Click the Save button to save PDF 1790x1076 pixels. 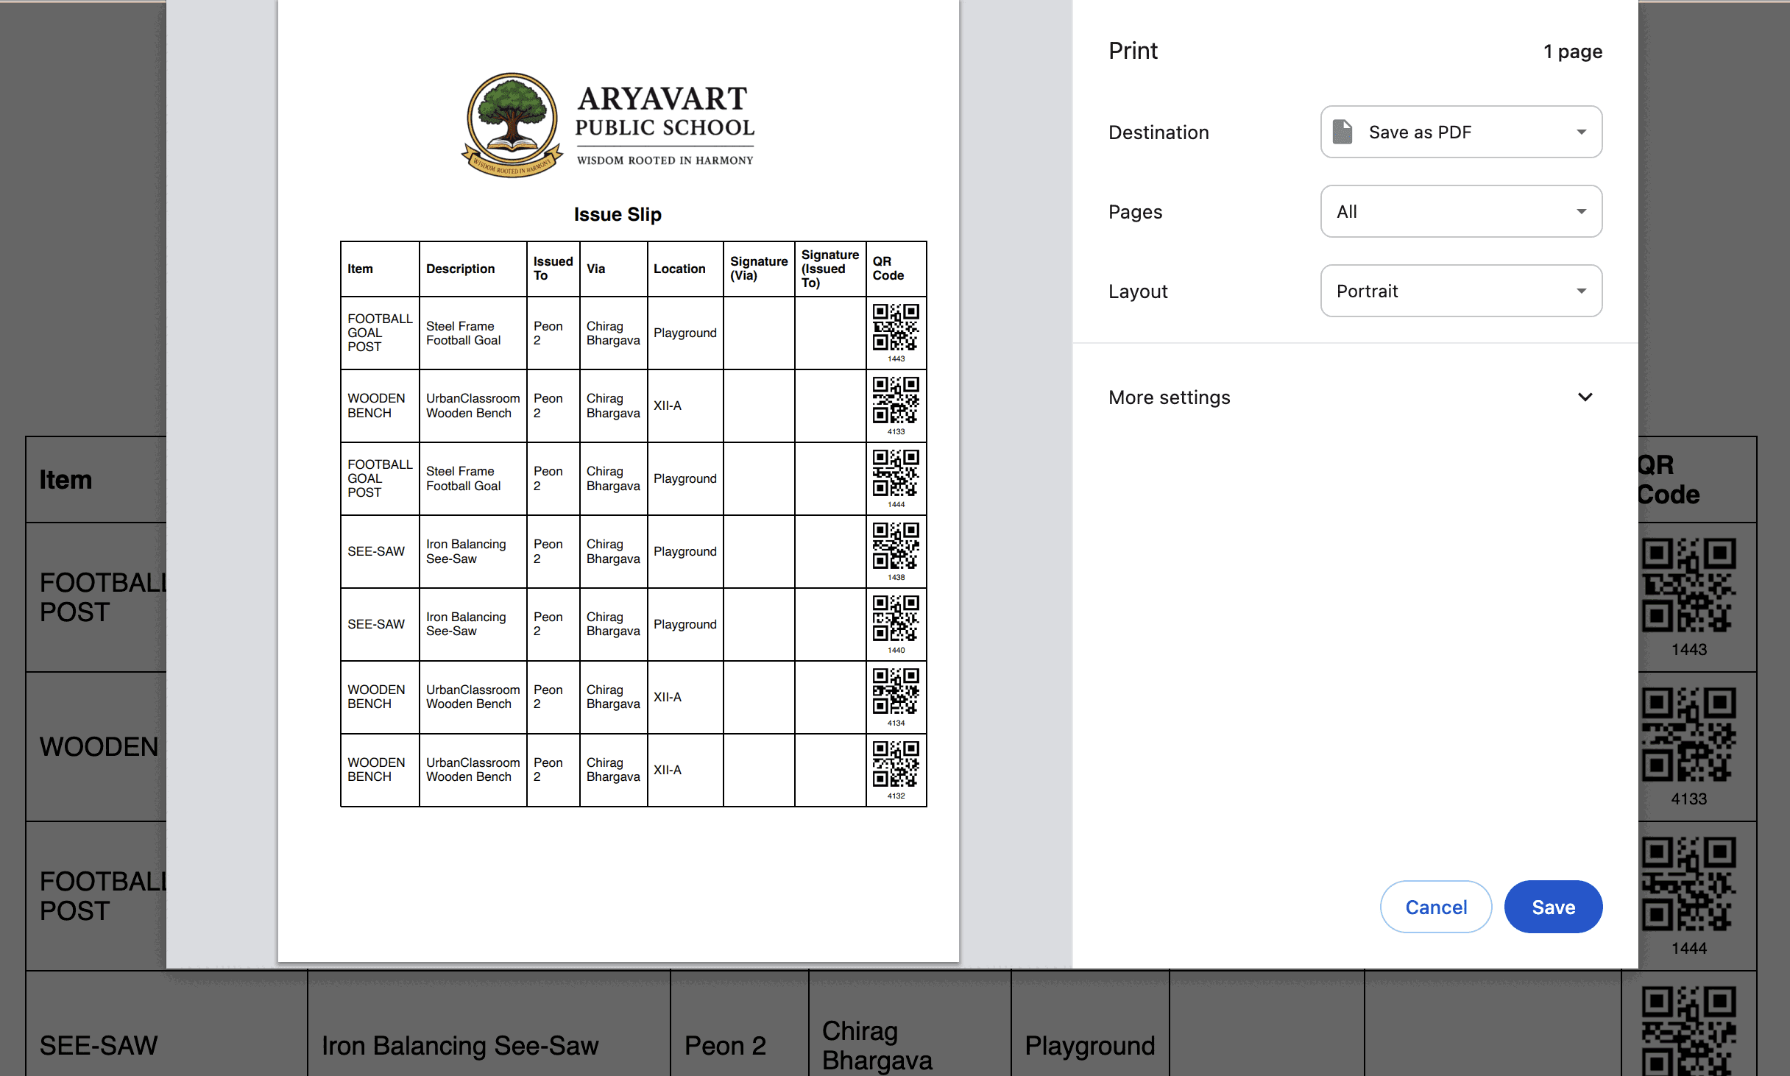coord(1553,907)
